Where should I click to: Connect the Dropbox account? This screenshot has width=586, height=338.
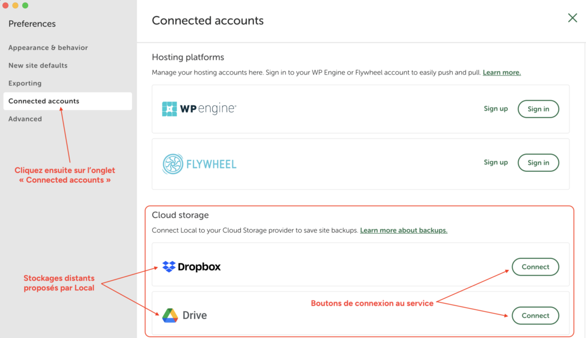(x=535, y=267)
